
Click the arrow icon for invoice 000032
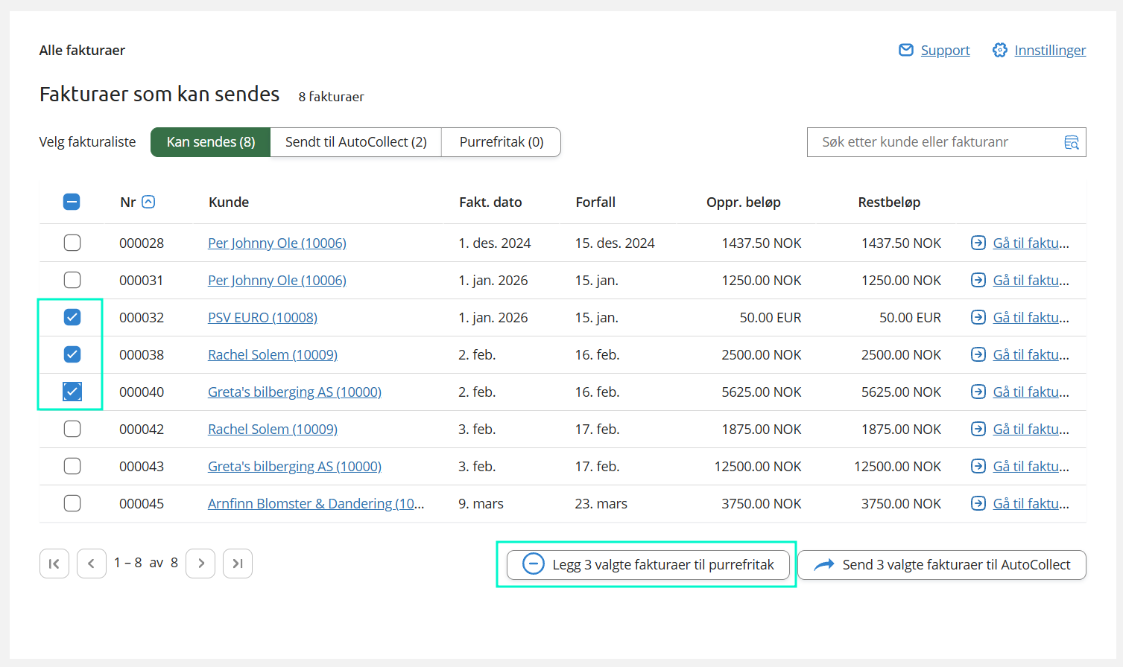[x=978, y=317]
